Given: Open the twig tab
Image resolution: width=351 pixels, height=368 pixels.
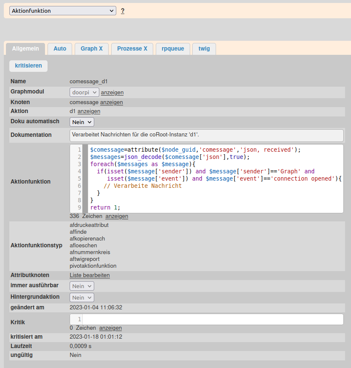Looking at the screenshot, I should click(204, 49).
